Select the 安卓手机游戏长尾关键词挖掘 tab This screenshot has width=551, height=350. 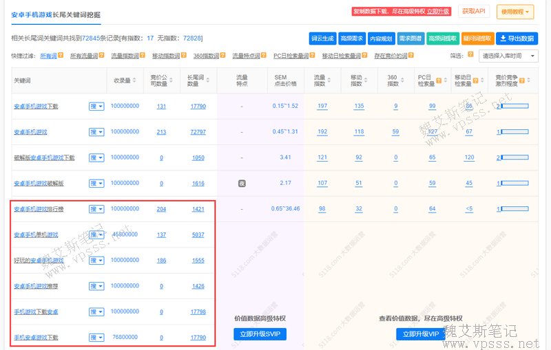56,14
